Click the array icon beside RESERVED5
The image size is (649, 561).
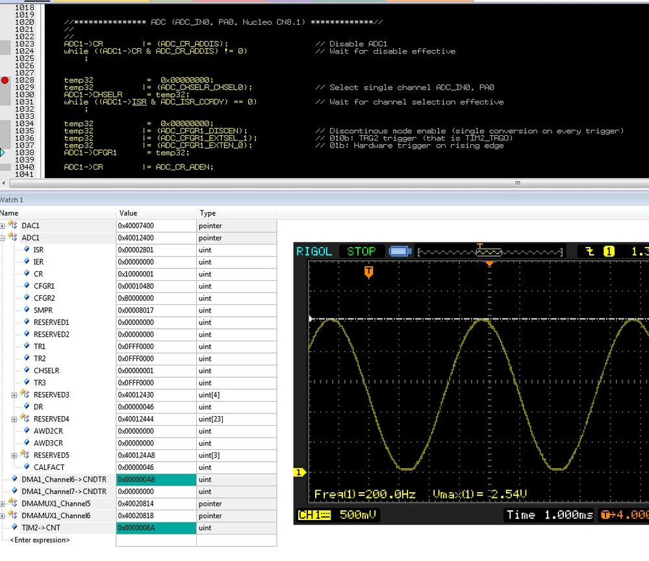tap(25, 454)
